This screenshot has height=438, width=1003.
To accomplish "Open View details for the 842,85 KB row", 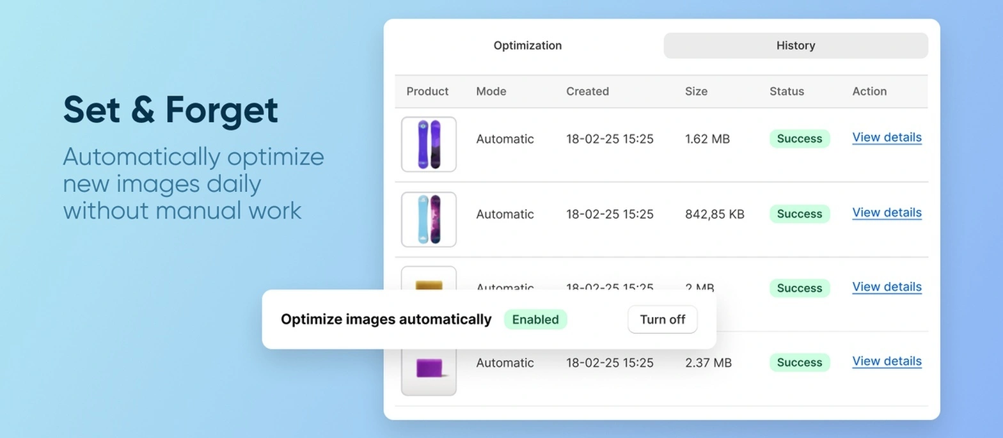I will point(887,213).
